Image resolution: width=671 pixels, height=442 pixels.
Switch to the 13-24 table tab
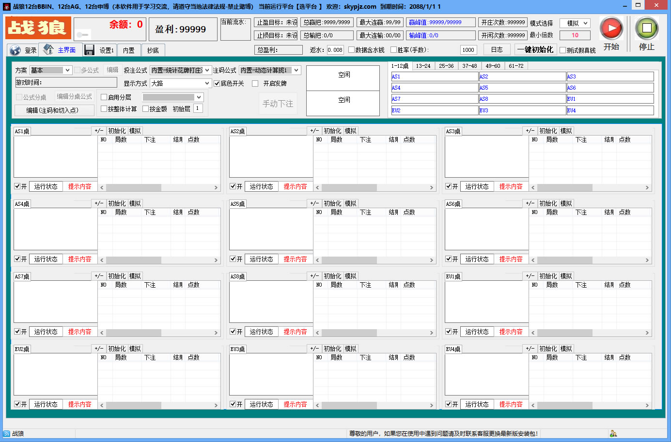(x=423, y=66)
